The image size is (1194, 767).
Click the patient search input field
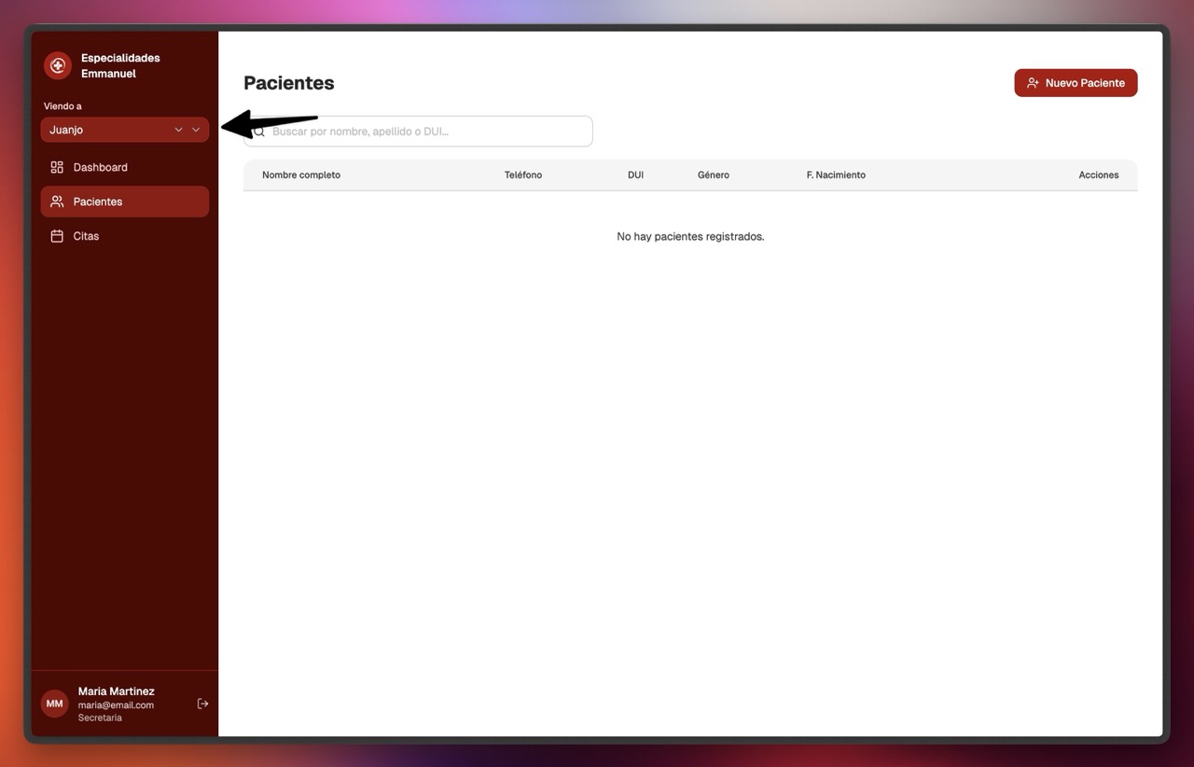coord(420,131)
